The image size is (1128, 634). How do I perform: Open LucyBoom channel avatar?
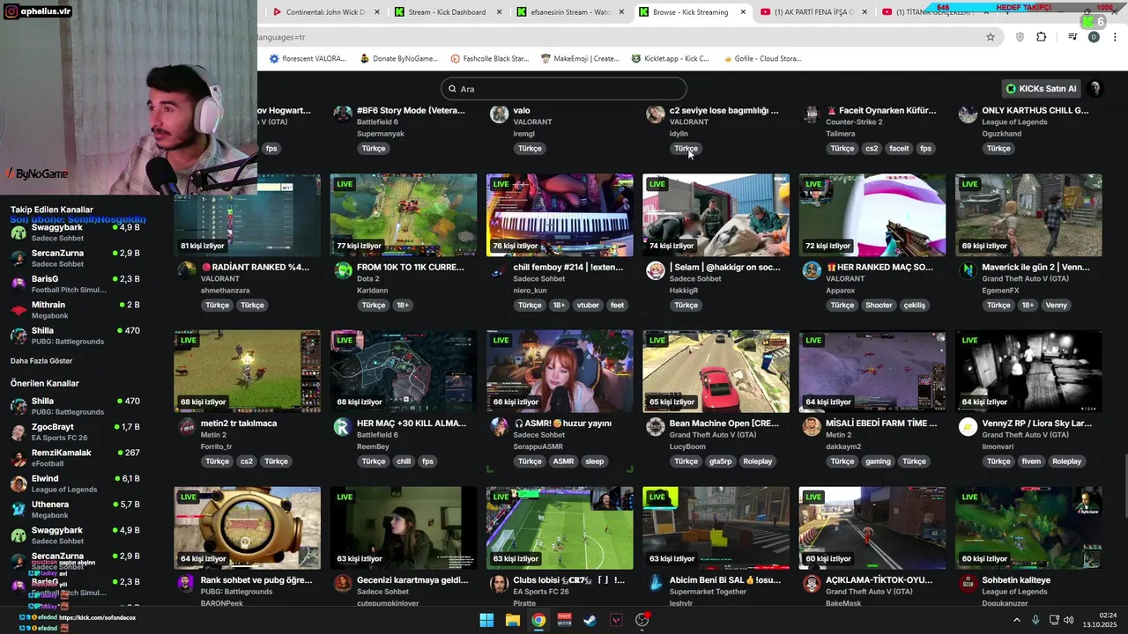(656, 427)
